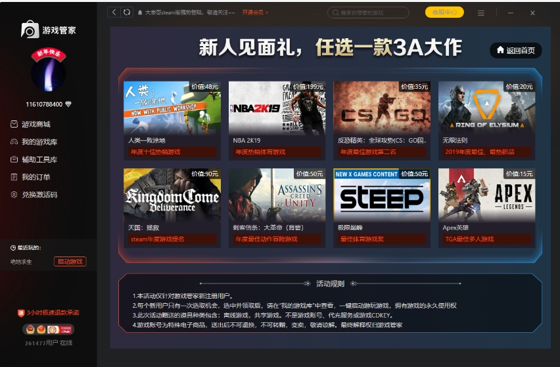Viewport: 560px width, 367px height.
Task: Click the TGA最佳多人游戏 tag
Action: [x=486, y=239]
